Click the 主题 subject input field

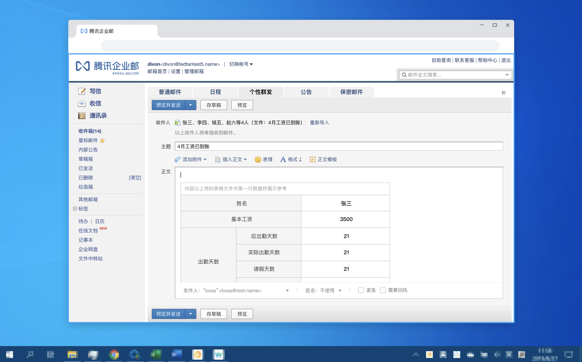(x=339, y=146)
